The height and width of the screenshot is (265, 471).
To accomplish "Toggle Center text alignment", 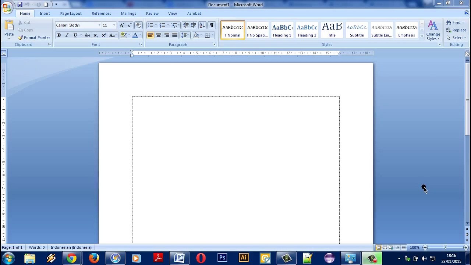I will pyautogui.click(x=159, y=35).
